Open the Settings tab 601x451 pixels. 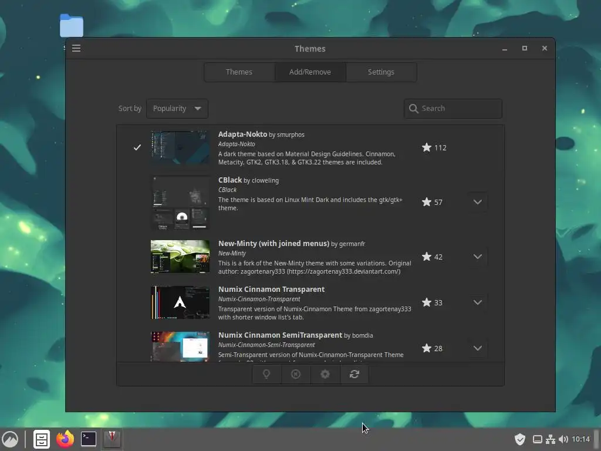click(381, 72)
